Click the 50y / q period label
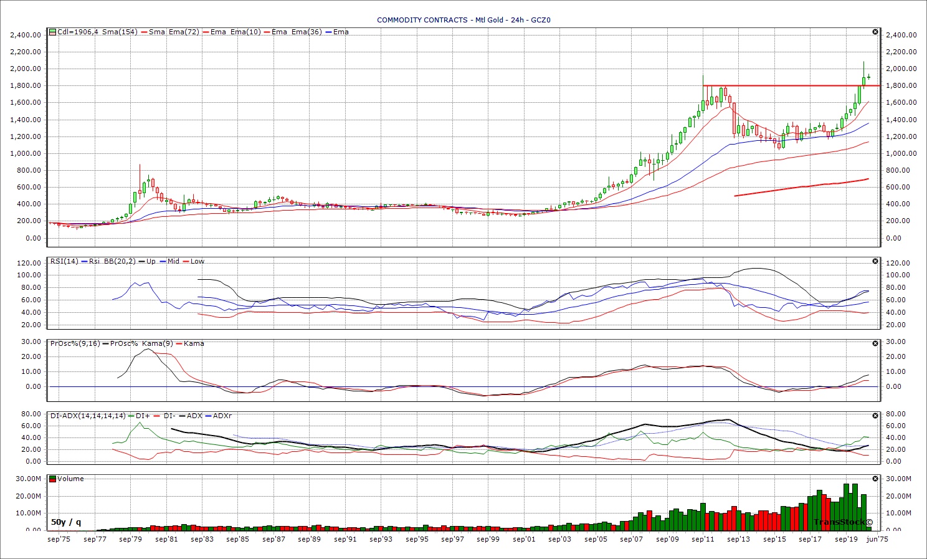This screenshot has width=927, height=559. tap(66, 522)
